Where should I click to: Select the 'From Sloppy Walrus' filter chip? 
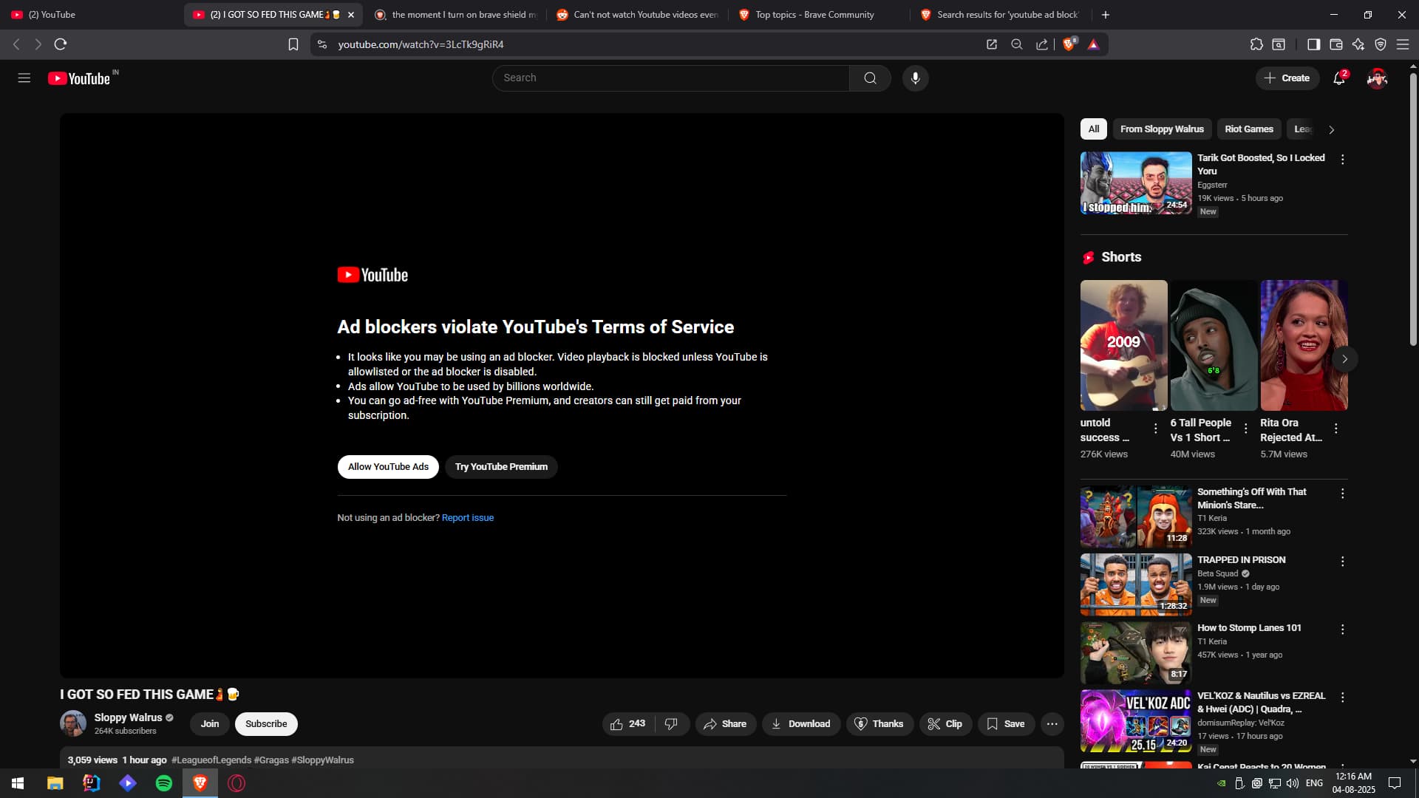click(x=1162, y=129)
